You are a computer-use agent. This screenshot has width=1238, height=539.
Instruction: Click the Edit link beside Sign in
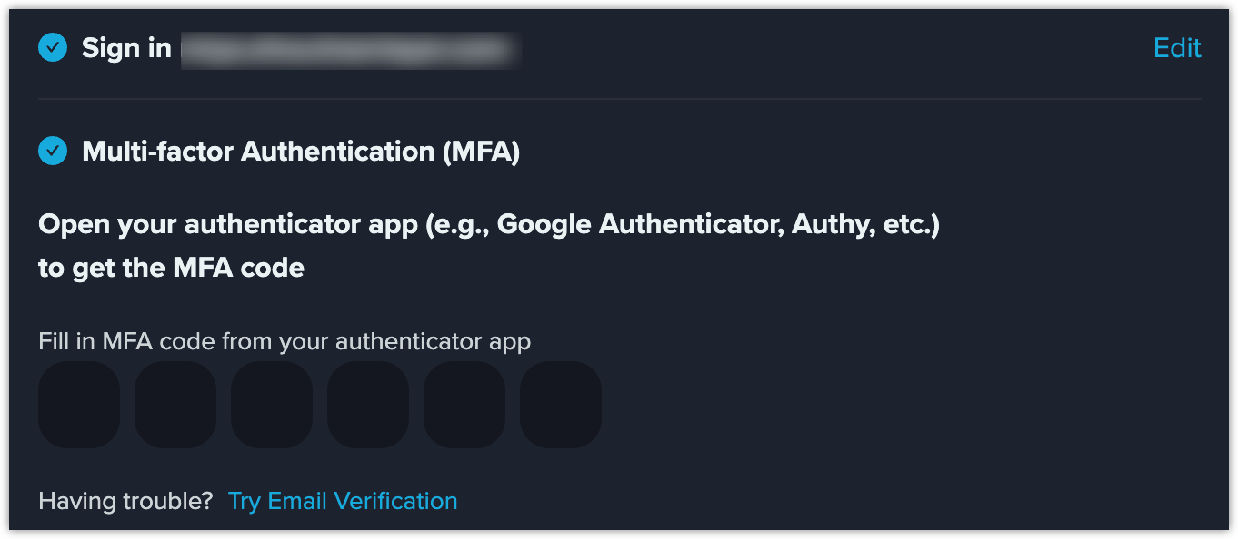pos(1177,48)
